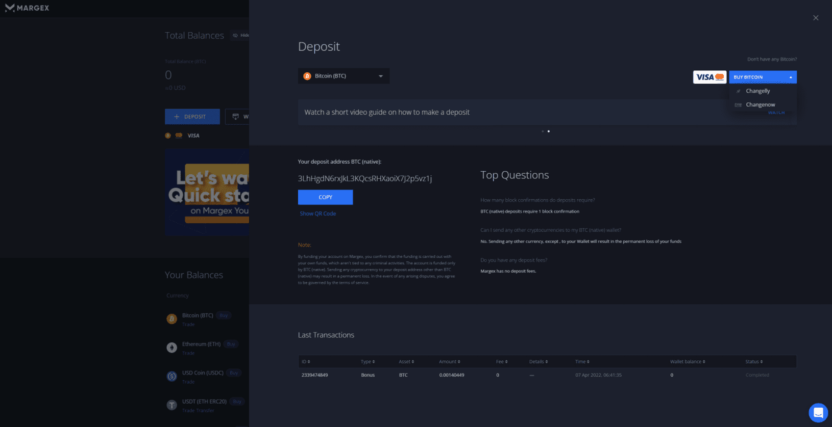Click the BTC asset cell in transactions

[x=403, y=375]
